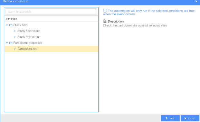Image resolution: width=200 pixels, height=122 pixels.
Task: Click the Cancel button
Action: pyautogui.click(x=190, y=118)
